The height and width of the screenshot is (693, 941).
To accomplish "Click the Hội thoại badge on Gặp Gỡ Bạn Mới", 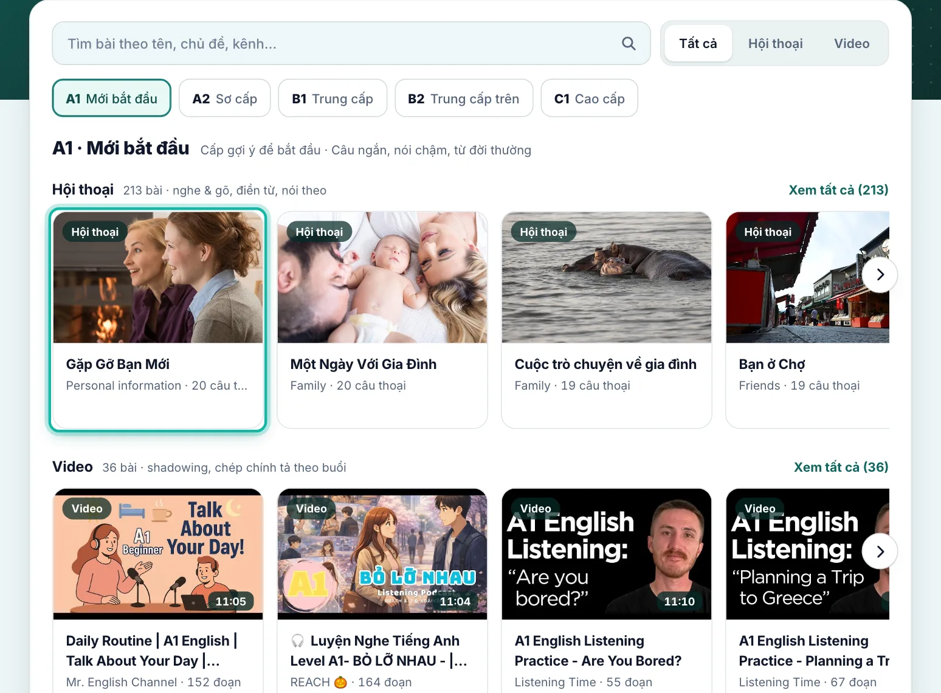I will pos(95,232).
